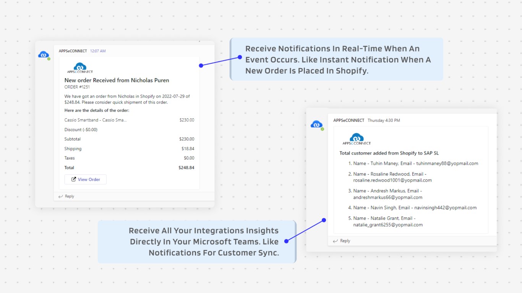Click the Navin Singh customer entry
Viewport: 522px width, 293px height.
[412, 208]
